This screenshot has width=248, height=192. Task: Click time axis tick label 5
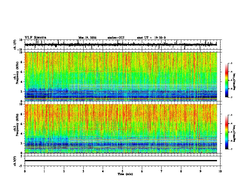[x=122, y=171]
